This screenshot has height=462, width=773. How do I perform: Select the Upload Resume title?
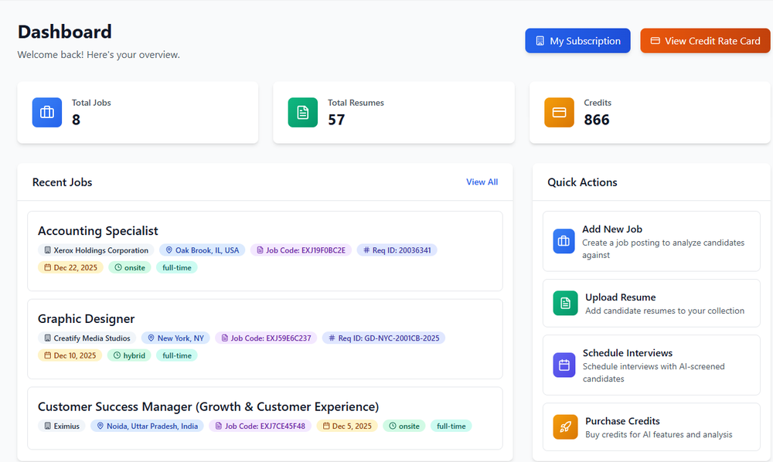pos(620,297)
